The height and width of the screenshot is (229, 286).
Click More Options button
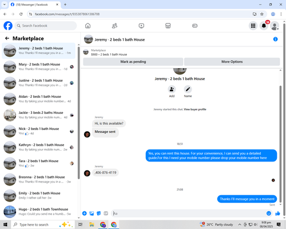coord(232,62)
